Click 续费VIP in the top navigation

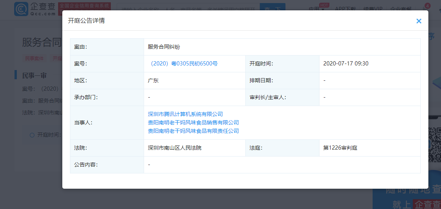pyautogui.click(x=373, y=9)
